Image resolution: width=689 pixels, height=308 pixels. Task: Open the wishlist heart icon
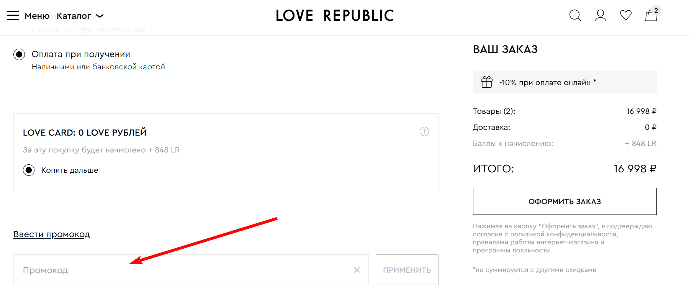point(625,15)
